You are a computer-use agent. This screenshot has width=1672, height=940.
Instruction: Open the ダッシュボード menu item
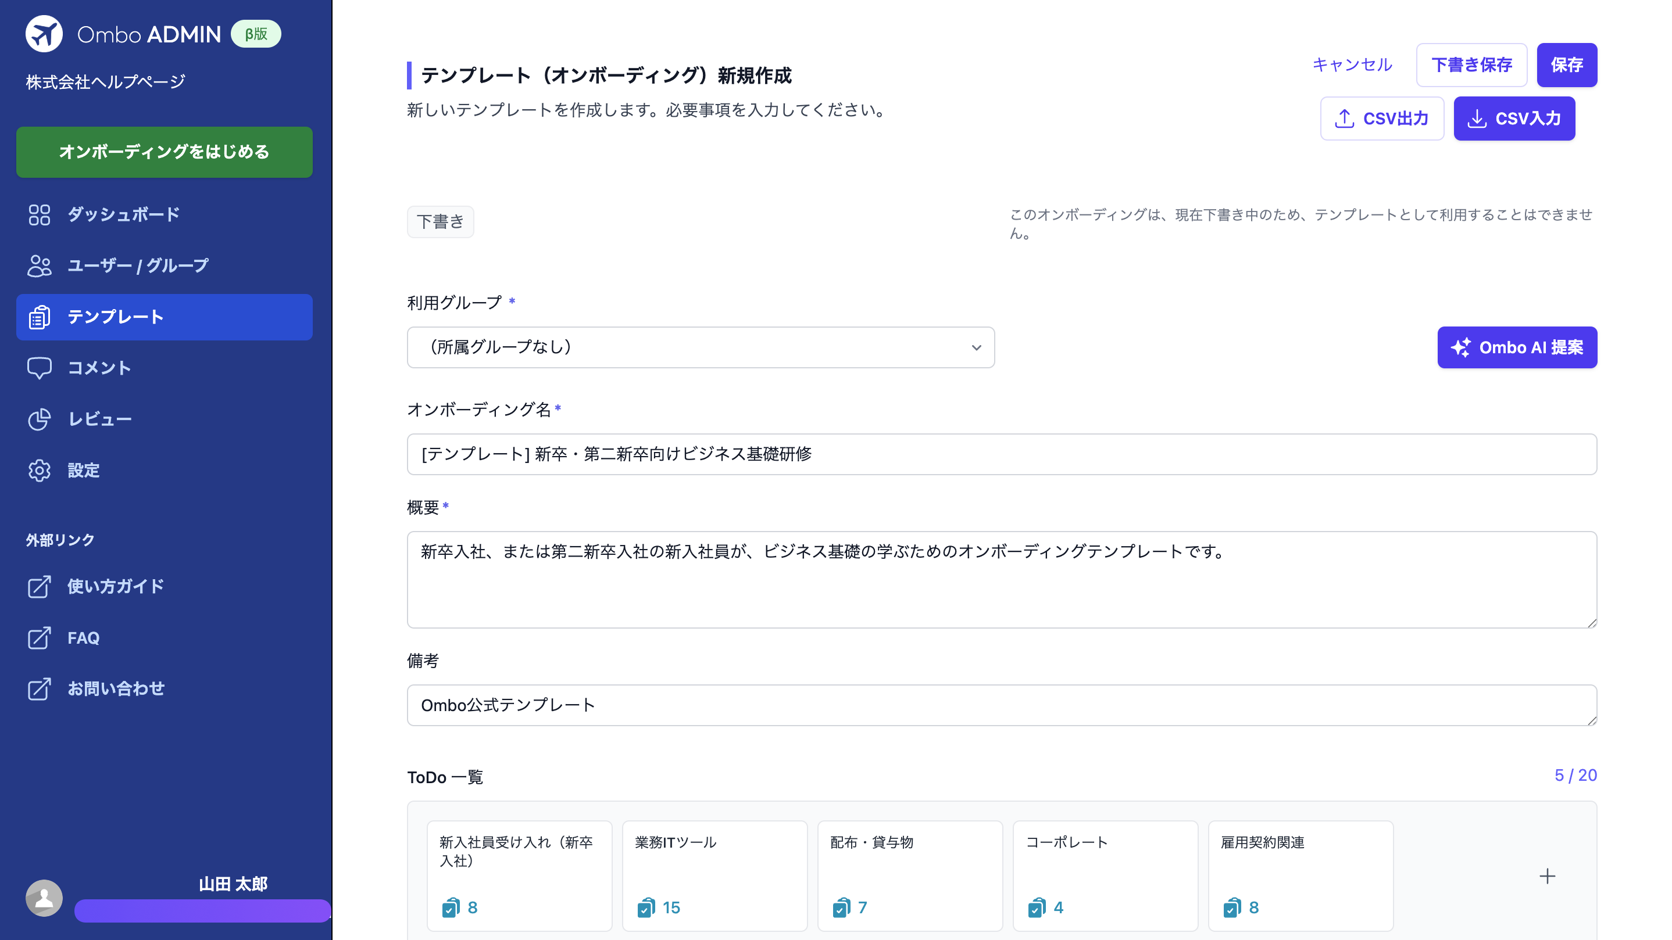point(164,215)
